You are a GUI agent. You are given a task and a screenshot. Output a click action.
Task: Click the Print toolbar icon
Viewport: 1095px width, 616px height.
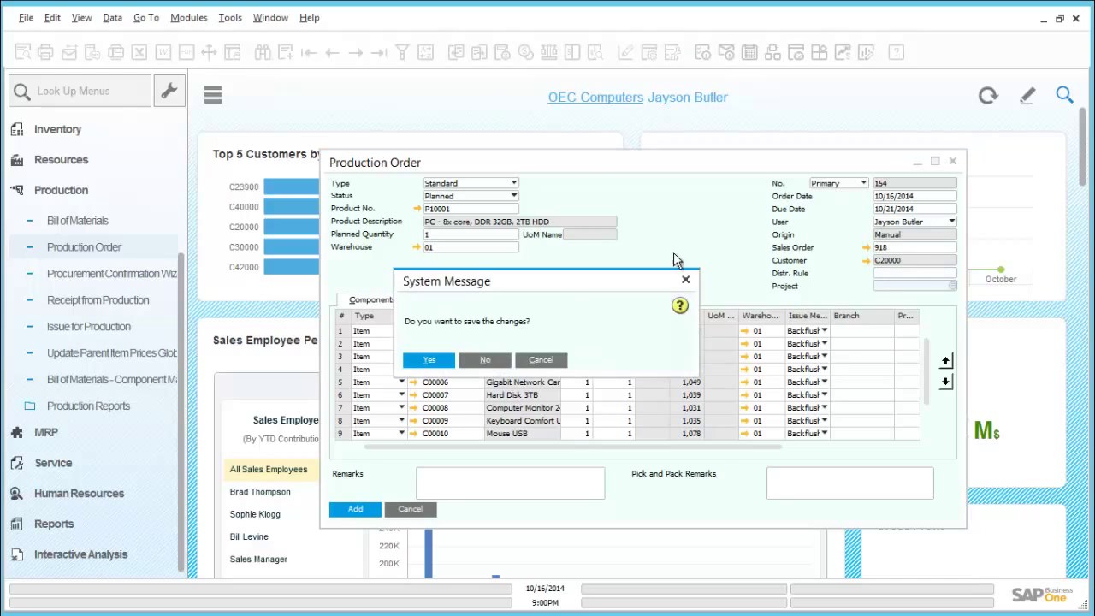(x=46, y=53)
